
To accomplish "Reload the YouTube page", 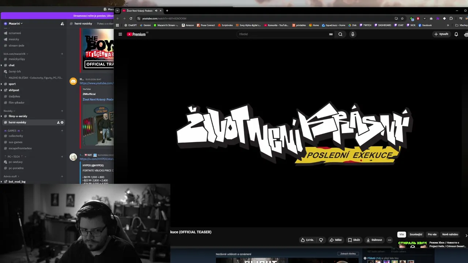I will [131, 18].
